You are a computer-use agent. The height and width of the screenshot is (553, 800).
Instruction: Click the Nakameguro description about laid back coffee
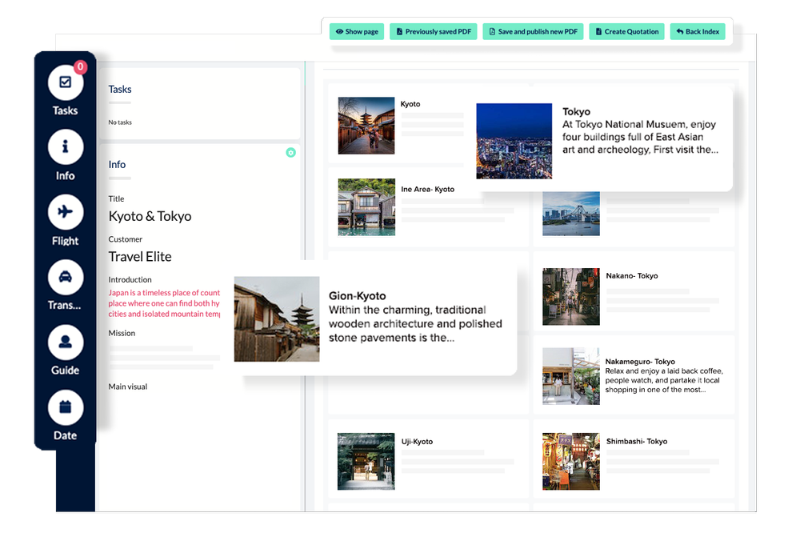664,380
